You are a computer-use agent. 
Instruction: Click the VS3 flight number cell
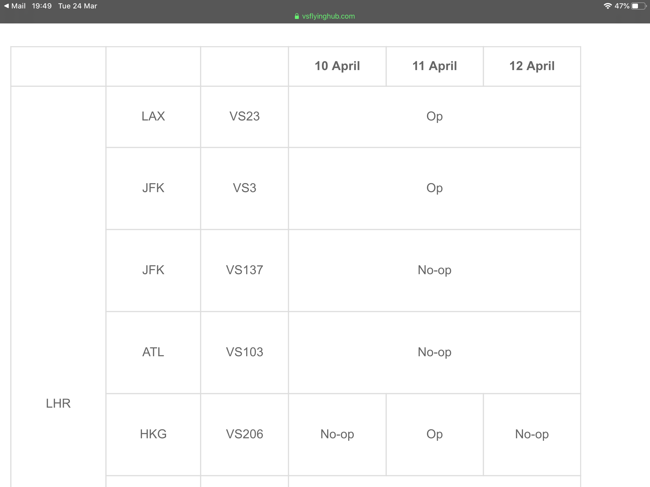coord(244,188)
